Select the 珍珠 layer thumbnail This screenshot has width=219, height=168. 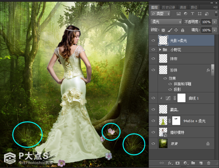[x=163, y=70]
